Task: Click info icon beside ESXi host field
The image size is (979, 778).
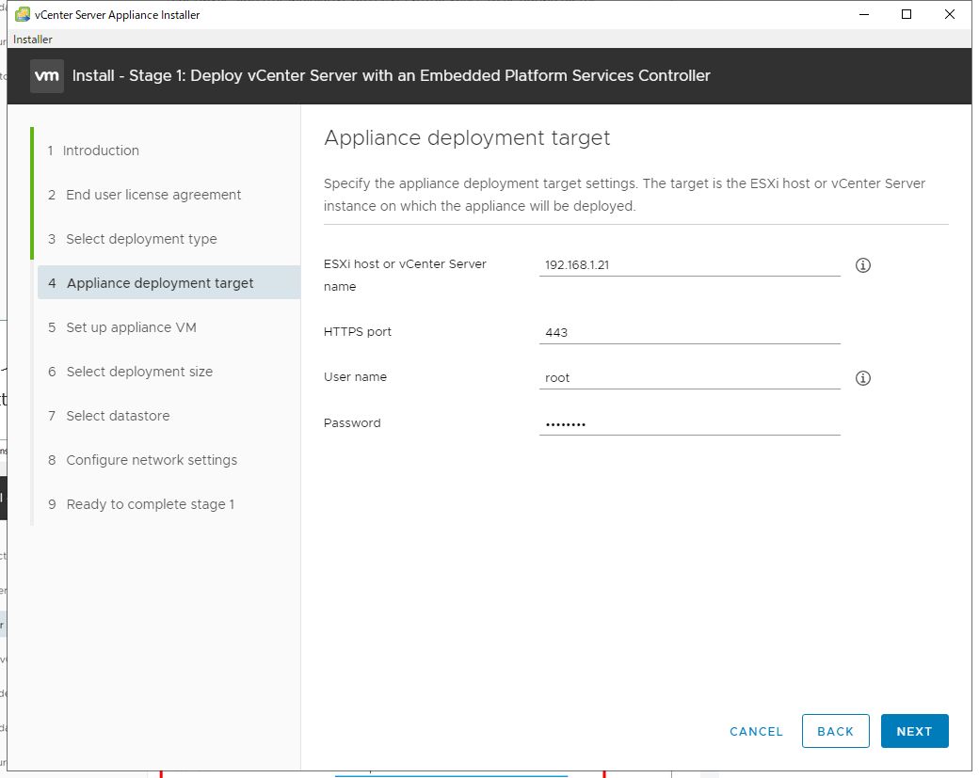Action: 862,265
